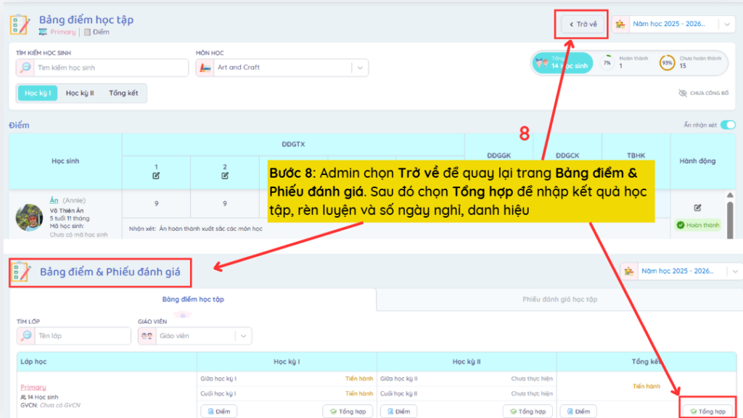Open the Primary class link
The height and width of the screenshot is (418, 743).
tap(33, 387)
